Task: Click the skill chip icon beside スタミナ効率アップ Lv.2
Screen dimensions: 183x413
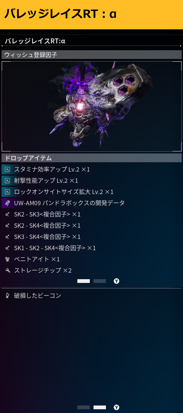Action: tap(7, 169)
